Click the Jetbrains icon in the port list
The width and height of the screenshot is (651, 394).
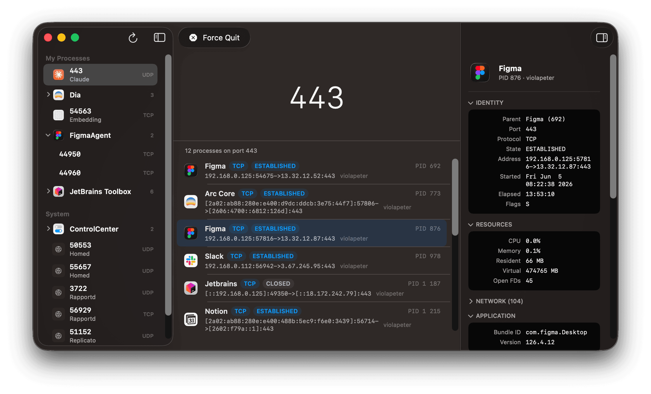pyautogui.click(x=191, y=288)
